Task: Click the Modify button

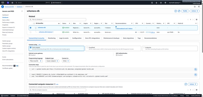Action: [x=185, y=11]
